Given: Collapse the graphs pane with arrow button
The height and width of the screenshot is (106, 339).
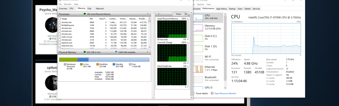Looking at the screenshot, I should [x=159, y=14].
